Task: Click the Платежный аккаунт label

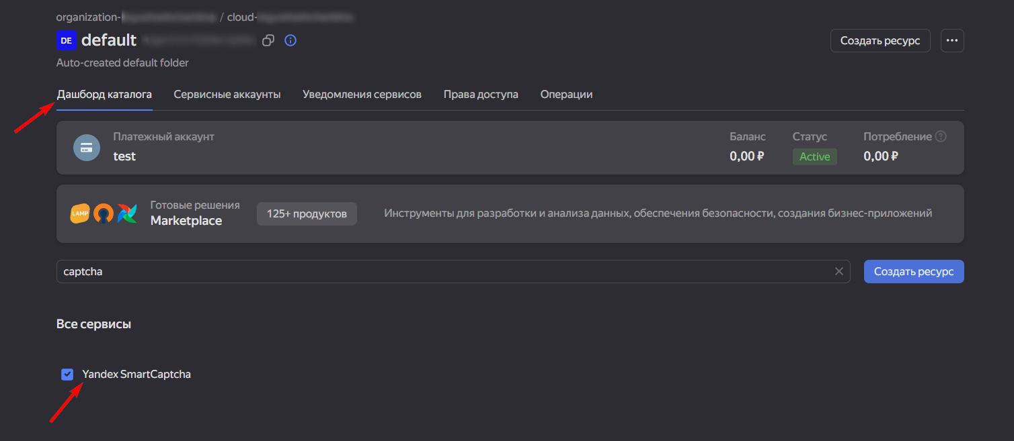Action: point(163,136)
